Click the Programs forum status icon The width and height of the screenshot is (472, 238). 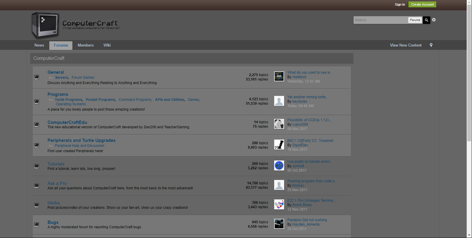click(37, 102)
